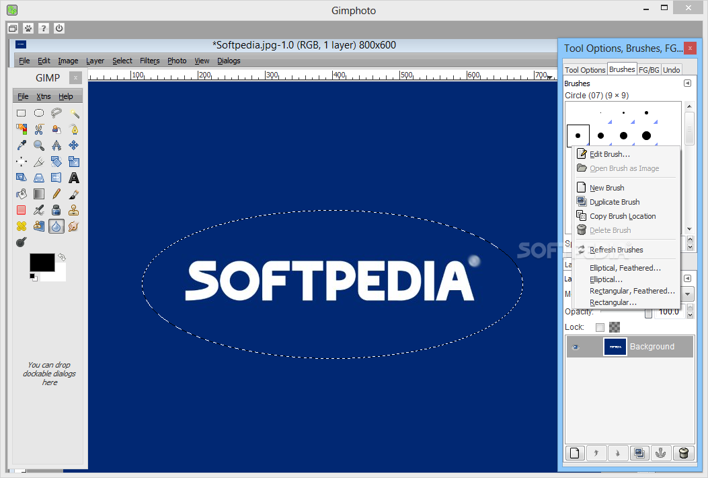Click the paw icon in top toolbar
This screenshot has width=708, height=478.
tap(28, 28)
